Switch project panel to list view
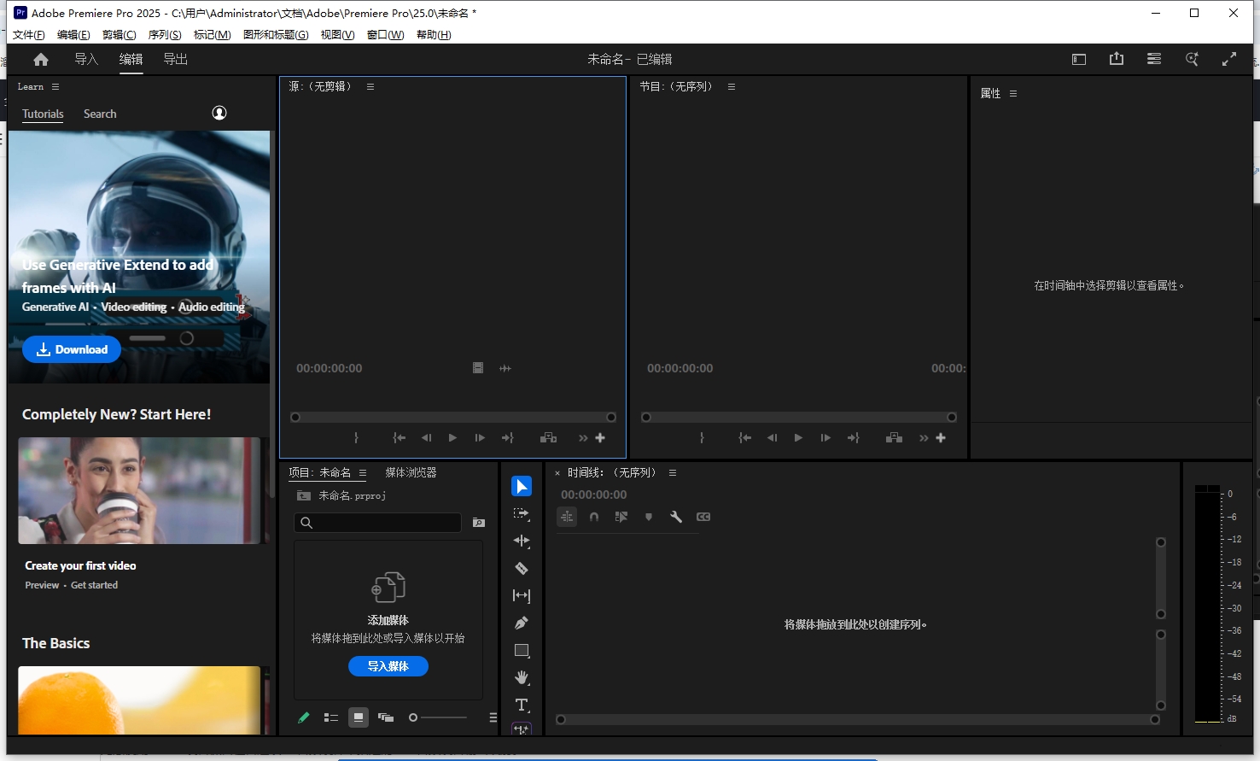 (x=331, y=717)
